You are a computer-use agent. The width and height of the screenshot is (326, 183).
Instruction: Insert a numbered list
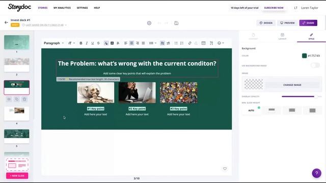182,43
